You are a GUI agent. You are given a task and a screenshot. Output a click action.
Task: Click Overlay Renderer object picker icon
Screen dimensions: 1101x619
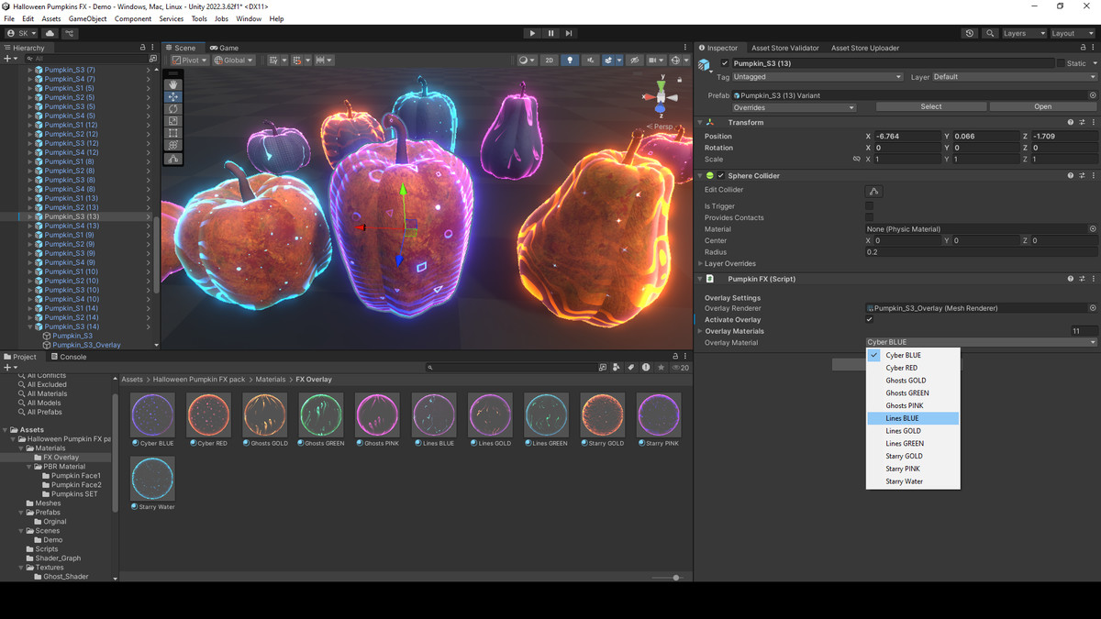(x=1093, y=308)
